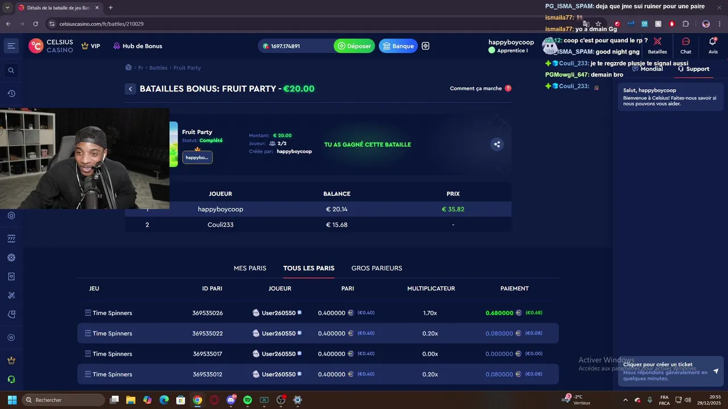This screenshot has width=728, height=409.
Task: Click the 1.70x multiplier value
Action: pyautogui.click(x=430, y=313)
